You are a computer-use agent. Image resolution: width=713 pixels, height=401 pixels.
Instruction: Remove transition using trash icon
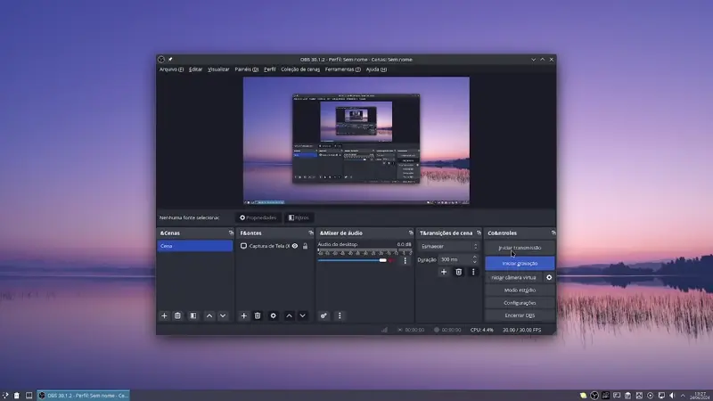(x=459, y=272)
